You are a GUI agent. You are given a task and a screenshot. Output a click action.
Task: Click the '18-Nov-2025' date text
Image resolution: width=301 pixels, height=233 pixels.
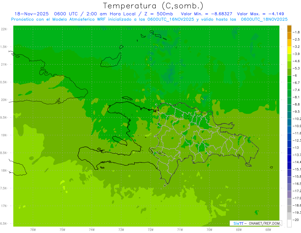tap(31, 14)
